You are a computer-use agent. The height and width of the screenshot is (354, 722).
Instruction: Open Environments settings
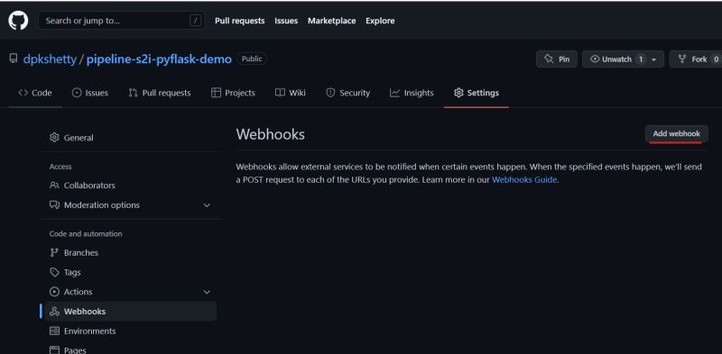tap(130, 331)
